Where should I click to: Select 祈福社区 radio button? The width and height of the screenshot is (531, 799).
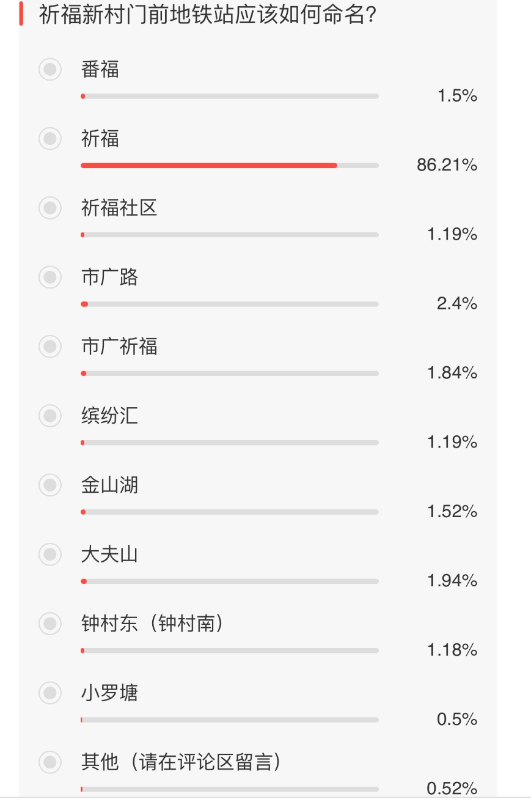pos(50,208)
